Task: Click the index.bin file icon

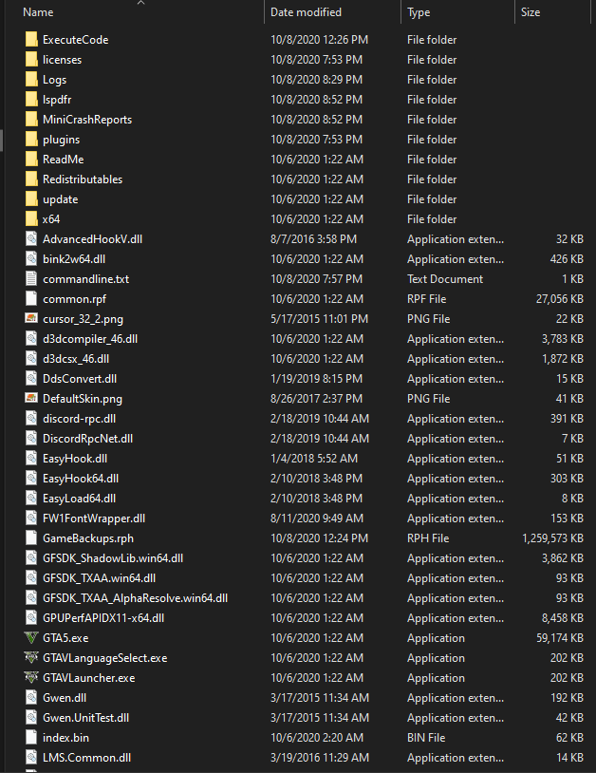Action: (31, 738)
